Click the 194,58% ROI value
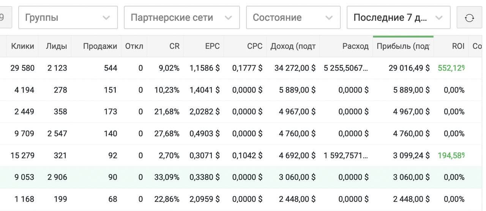The image size is (486, 211). [x=451, y=155]
